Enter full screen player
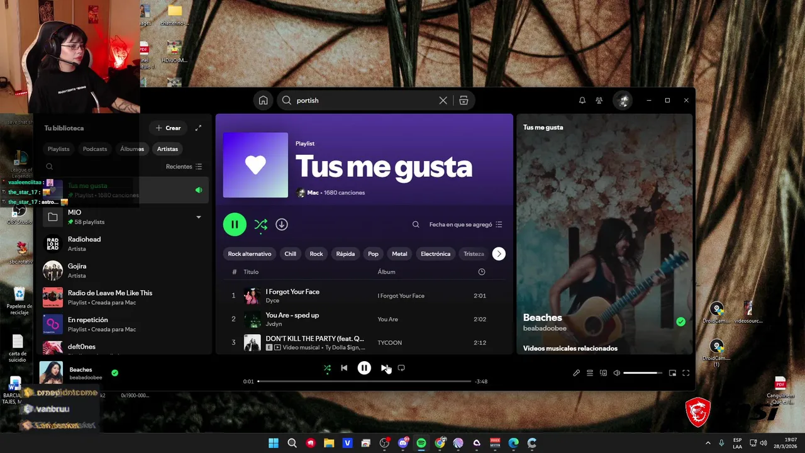805x453 pixels. (686, 373)
